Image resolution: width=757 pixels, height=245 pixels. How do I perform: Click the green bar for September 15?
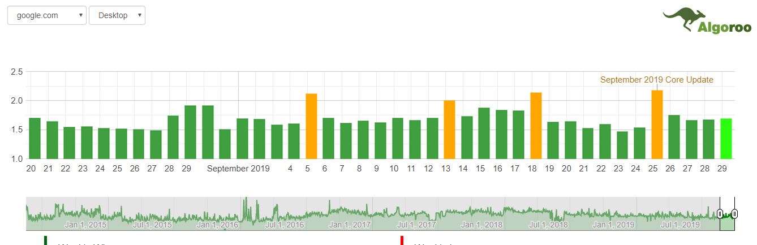[484, 134]
